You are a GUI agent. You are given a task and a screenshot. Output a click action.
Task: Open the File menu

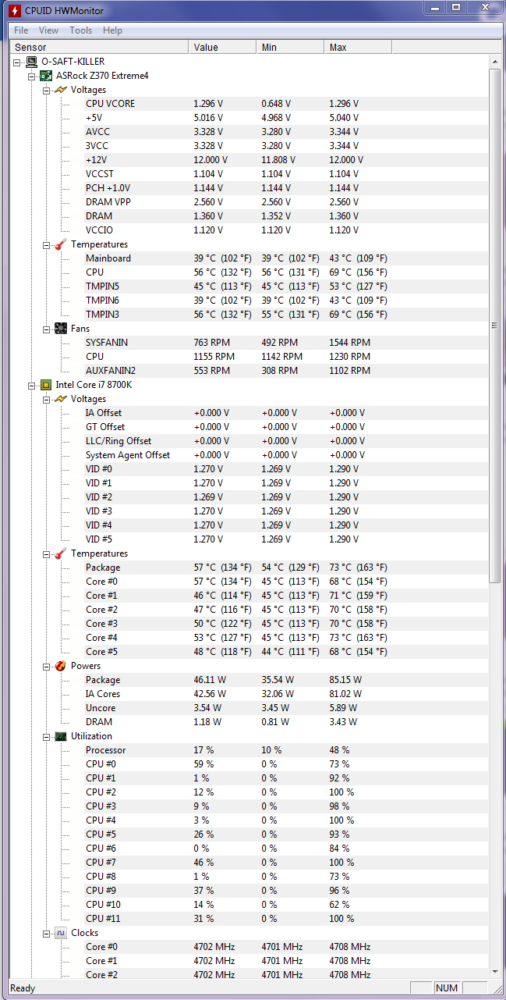21,30
